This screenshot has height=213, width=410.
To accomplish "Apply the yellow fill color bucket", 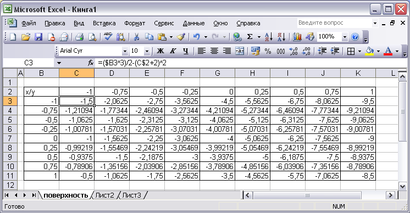I will pos(369,51).
